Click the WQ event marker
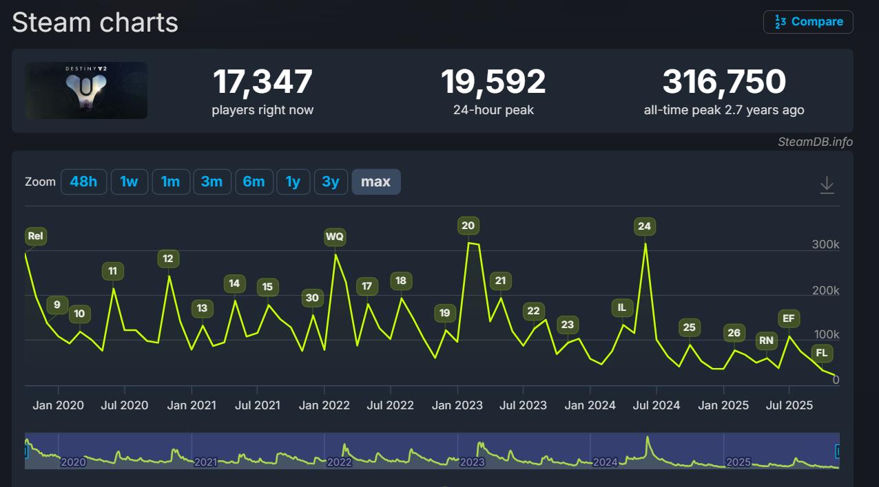Viewport: 879px width, 487px height. (x=335, y=237)
